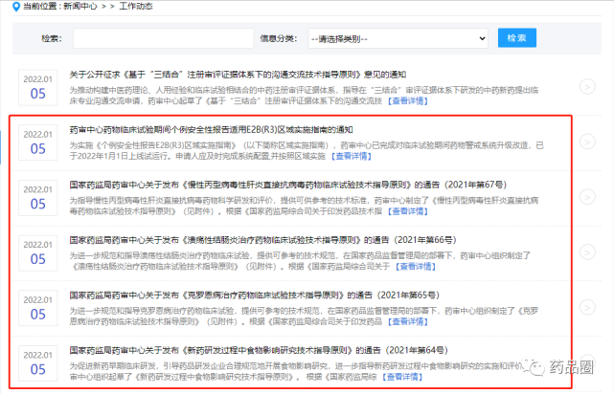
Task: Click 查看详情 for 2021年第67号 announcement
Action: [x=408, y=211]
